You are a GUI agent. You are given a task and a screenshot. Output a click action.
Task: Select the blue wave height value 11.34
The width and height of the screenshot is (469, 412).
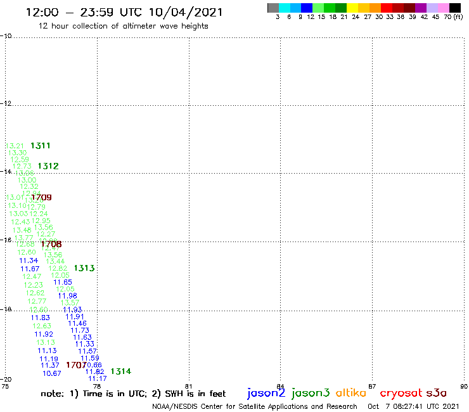(x=29, y=261)
